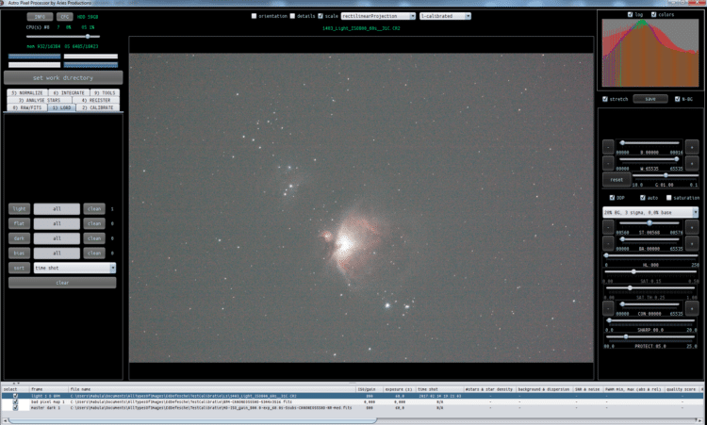Click the reset stretch button
The width and height of the screenshot is (707, 425).
617,179
